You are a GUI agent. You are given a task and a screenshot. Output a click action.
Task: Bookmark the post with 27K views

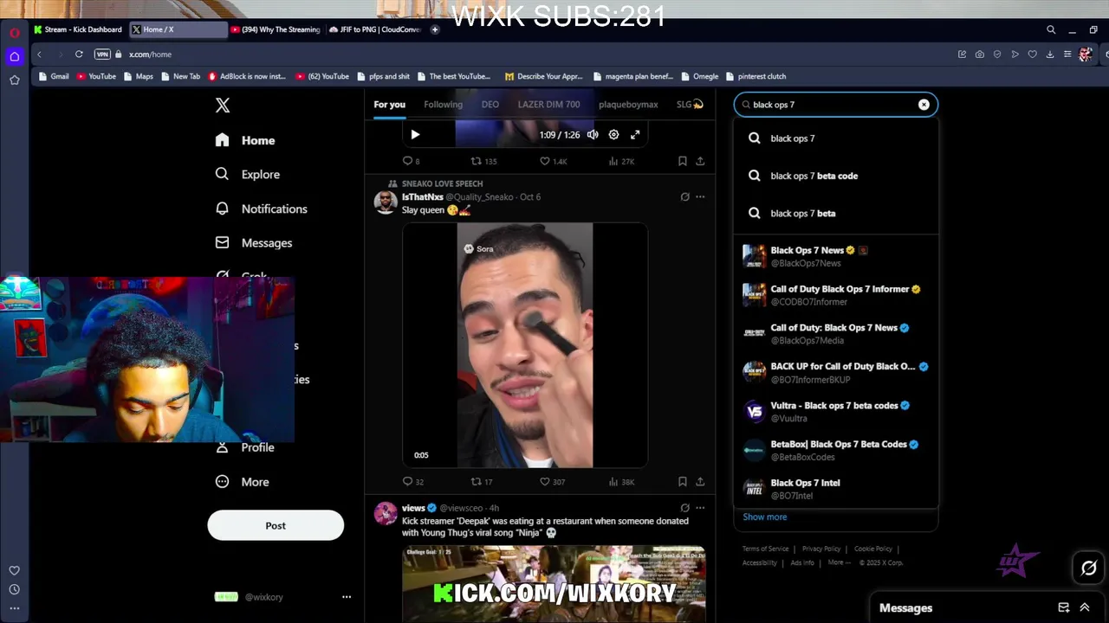683,161
